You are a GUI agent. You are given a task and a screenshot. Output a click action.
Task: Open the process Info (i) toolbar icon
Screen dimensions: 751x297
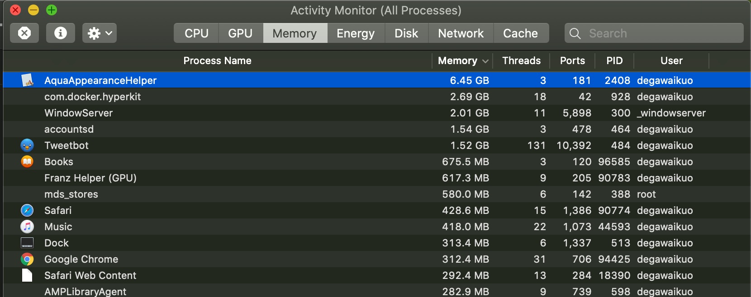coord(61,33)
